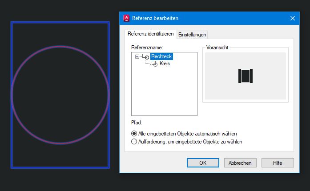The image size is (310, 191).
Task: Switch to the Einstellungen tab
Action: [192, 35]
